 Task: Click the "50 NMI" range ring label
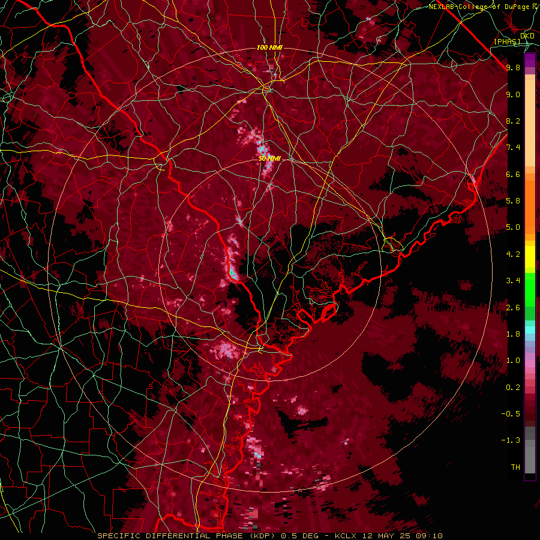tap(269, 159)
